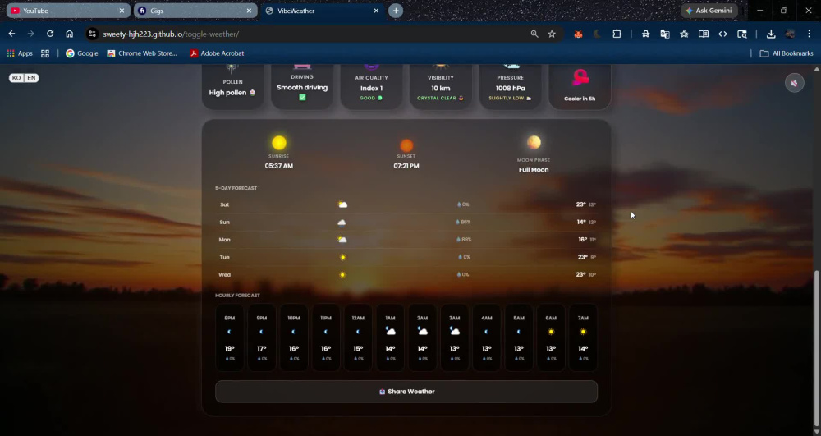Reload the current page
Image resolution: width=821 pixels, height=436 pixels.
[x=50, y=34]
